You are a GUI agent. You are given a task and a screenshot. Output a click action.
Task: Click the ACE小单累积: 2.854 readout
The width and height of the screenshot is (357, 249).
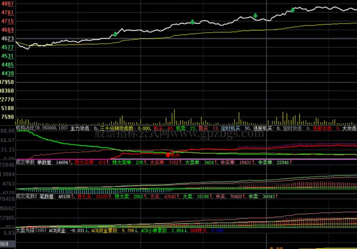pos(164,230)
